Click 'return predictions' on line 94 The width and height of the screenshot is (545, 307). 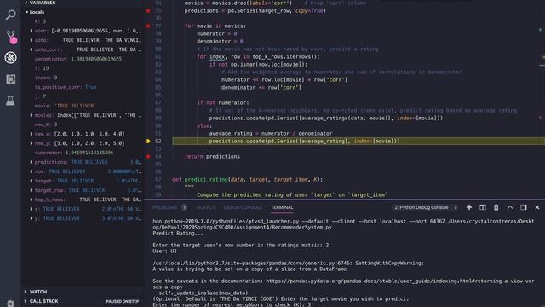(x=212, y=157)
